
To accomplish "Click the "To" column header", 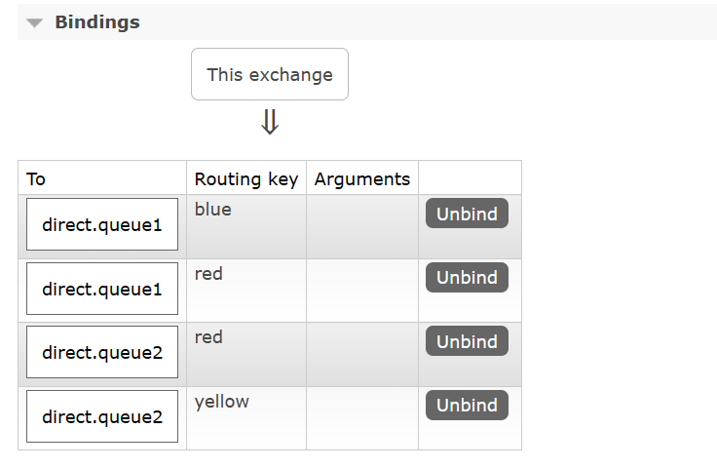I will pyautogui.click(x=36, y=178).
